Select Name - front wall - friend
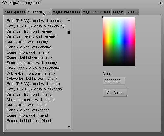164x136 pixels. tap(27, 105)
